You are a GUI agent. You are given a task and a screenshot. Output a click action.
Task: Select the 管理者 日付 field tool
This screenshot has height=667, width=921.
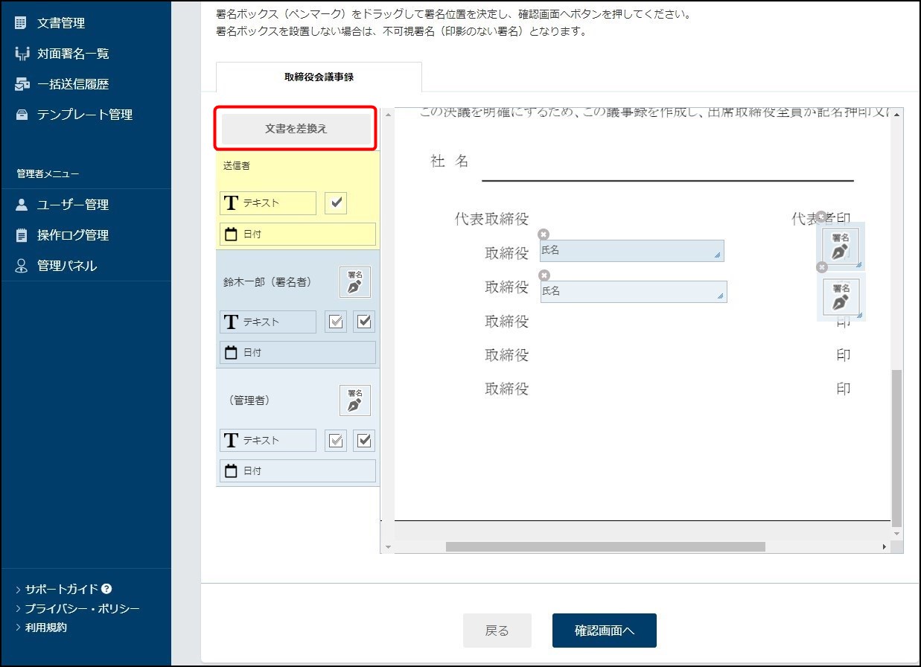[x=298, y=470]
